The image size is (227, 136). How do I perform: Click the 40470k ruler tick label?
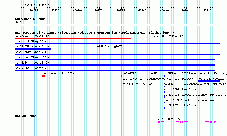[208, 10]
